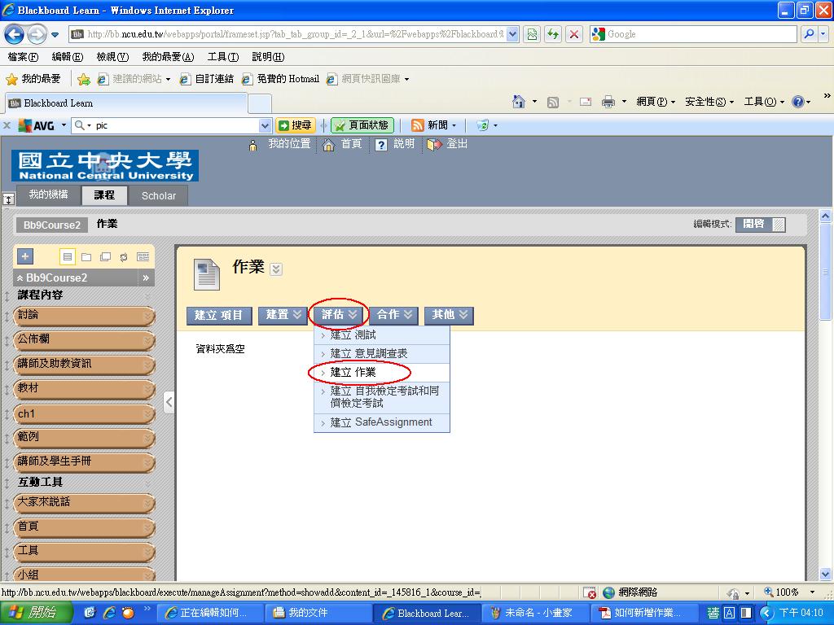The width and height of the screenshot is (834, 625).
Task: Toggle the tab header collapse arrow icon
Action: (x=9, y=199)
